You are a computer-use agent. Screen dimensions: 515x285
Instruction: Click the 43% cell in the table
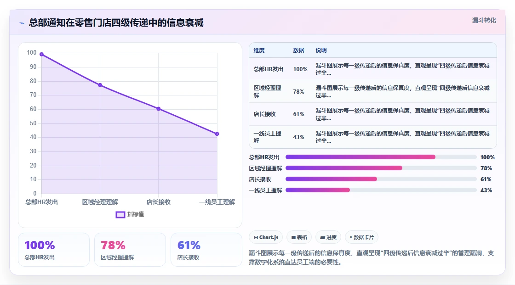pos(298,137)
